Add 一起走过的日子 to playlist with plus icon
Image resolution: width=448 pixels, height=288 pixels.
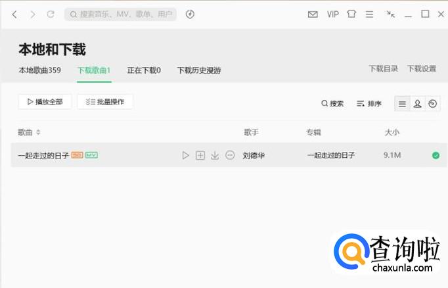[200, 155]
